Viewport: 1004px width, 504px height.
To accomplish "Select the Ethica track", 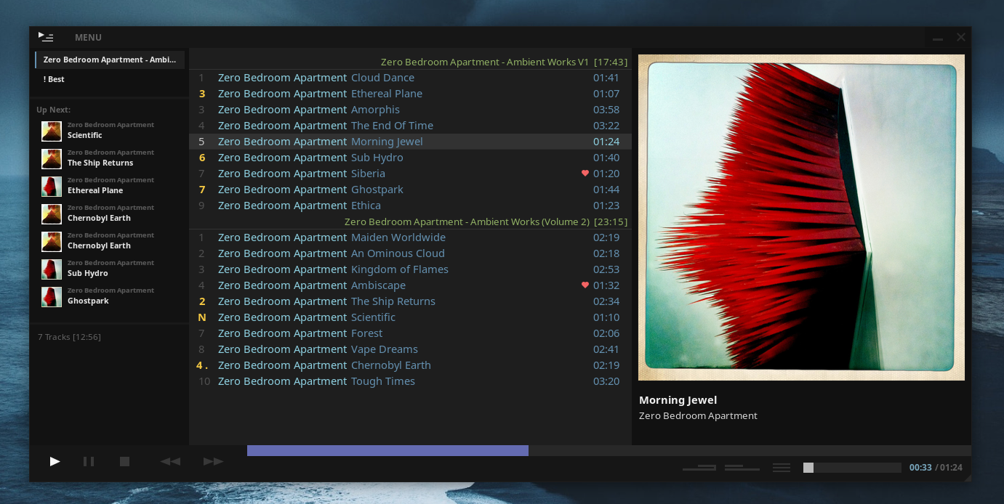I will coord(411,206).
